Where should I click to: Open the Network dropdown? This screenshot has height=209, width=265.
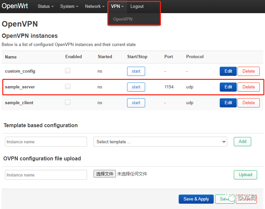[94, 6]
